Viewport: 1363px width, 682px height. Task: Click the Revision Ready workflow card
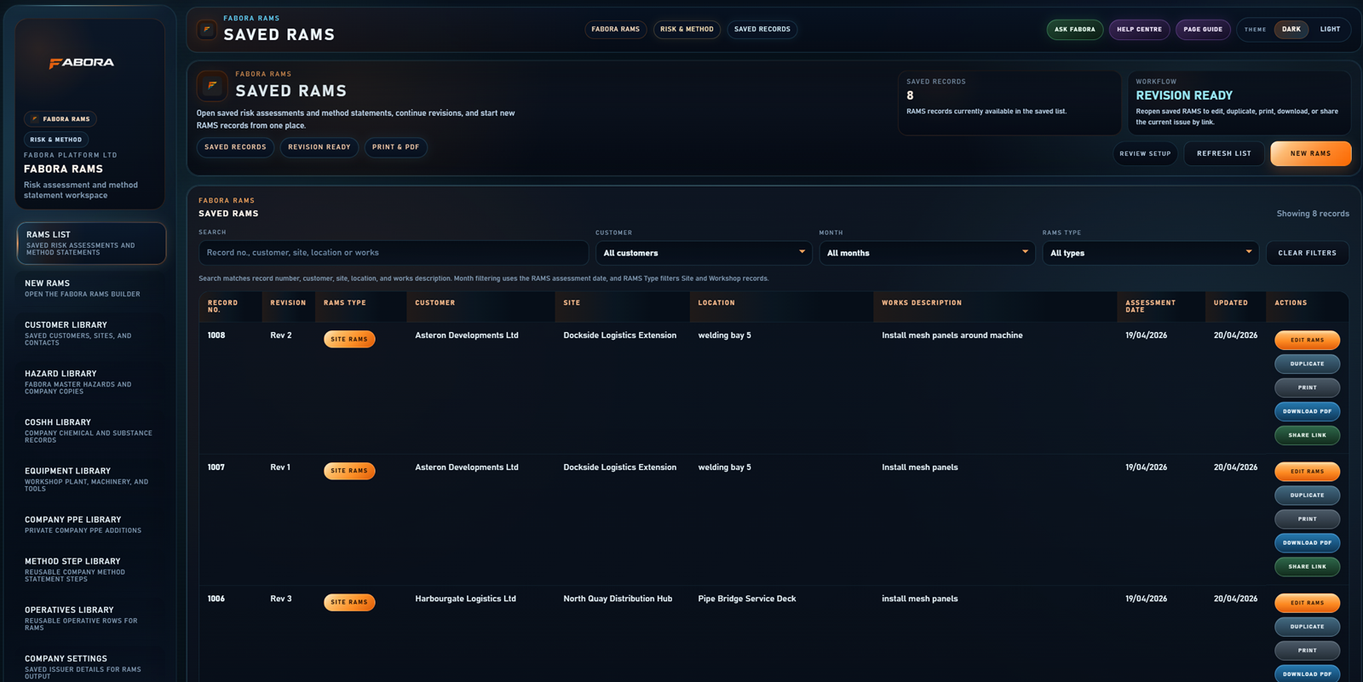[1239, 102]
